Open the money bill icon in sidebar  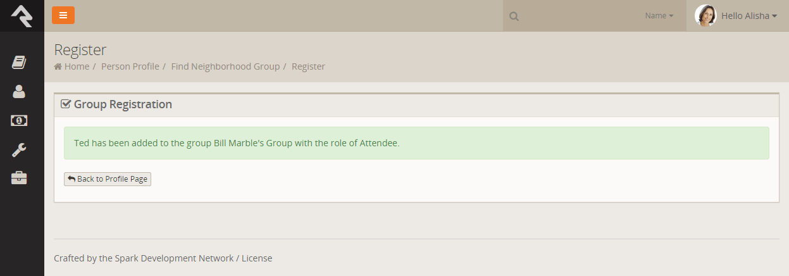19,120
